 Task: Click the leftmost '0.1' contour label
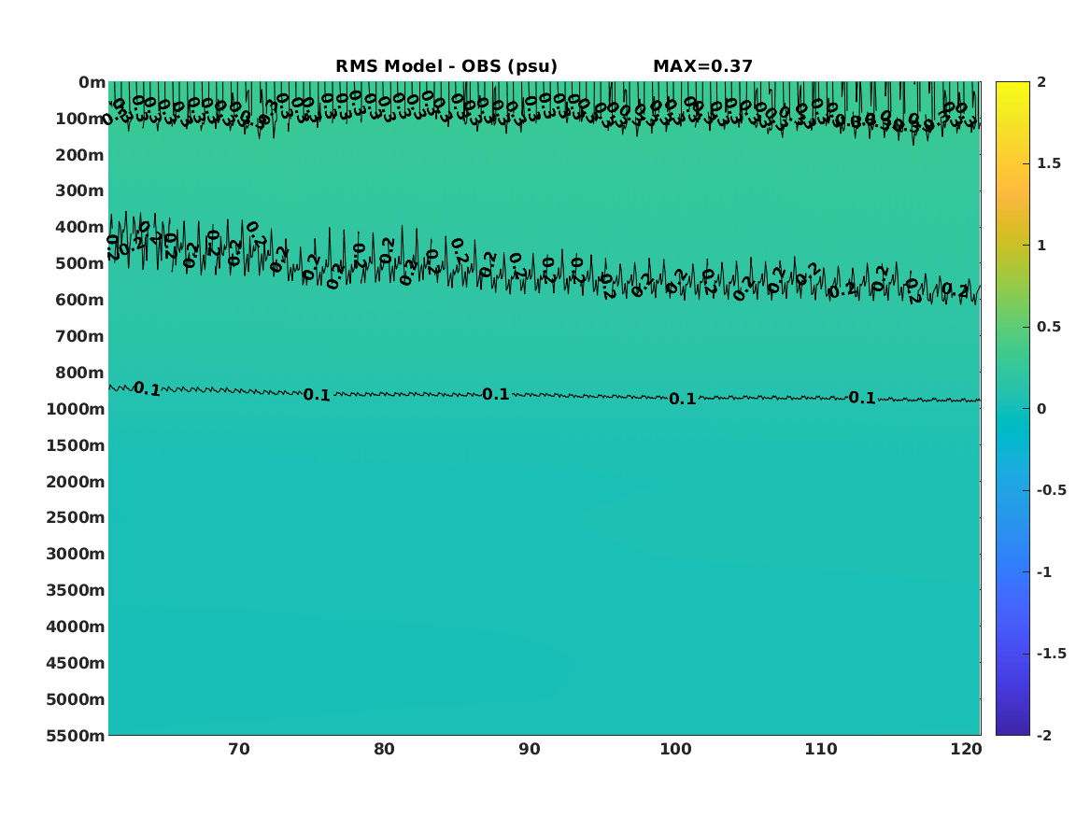(147, 389)
